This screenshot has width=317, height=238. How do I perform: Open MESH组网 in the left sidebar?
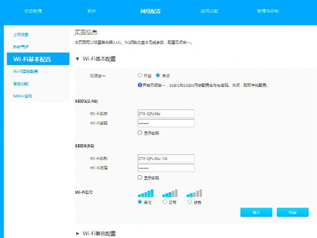22,96
